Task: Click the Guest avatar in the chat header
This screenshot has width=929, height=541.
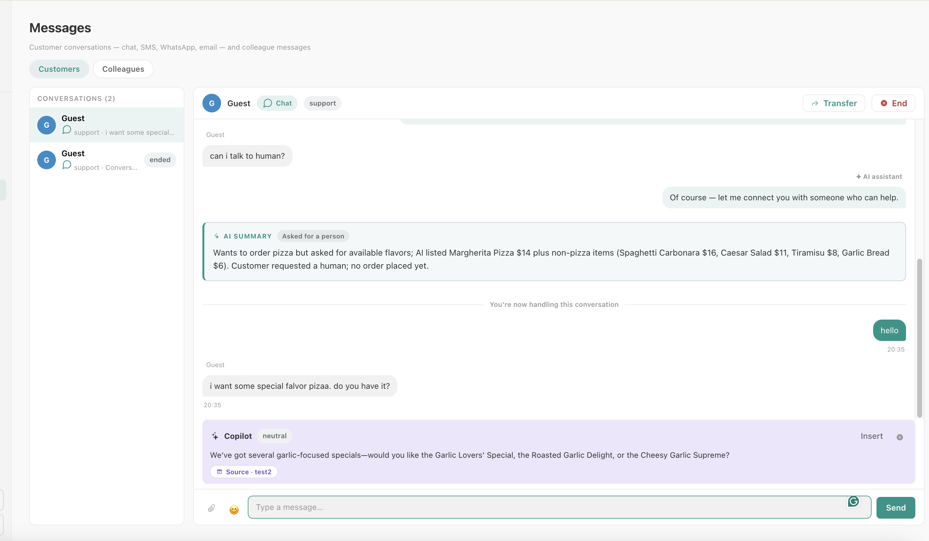Action: coord(212,103)
